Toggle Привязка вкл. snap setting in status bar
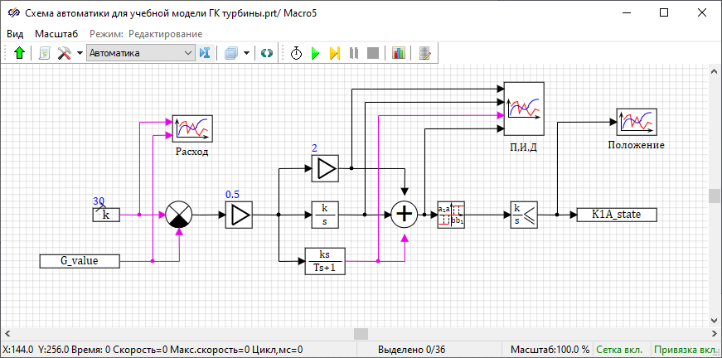This screenshot has width=722, height=358. pos(686,350)
